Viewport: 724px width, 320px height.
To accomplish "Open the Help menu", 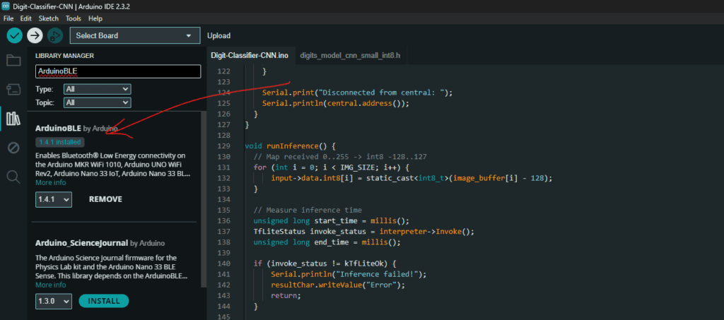I will pos(95,18).
